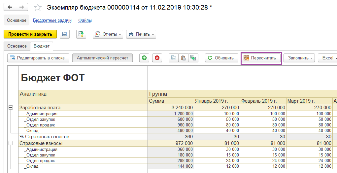Click the Пересчитать recalculate button
This screenshot has width=337, height=173.
[x=261, y=58]
